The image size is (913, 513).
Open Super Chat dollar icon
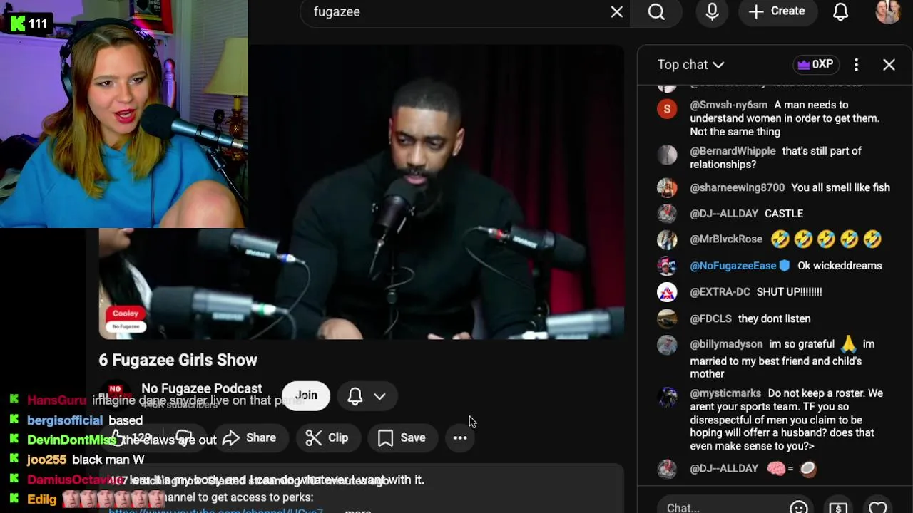838,507
